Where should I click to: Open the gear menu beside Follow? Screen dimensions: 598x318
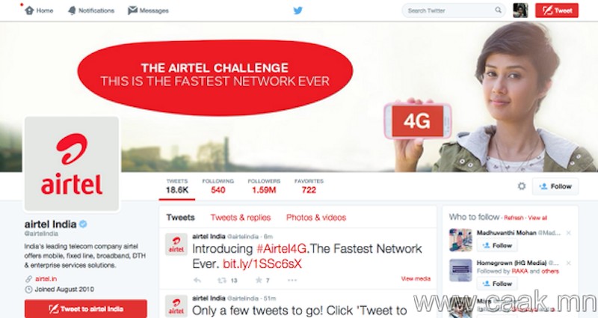pyautogui.click(x=521, y=186)
